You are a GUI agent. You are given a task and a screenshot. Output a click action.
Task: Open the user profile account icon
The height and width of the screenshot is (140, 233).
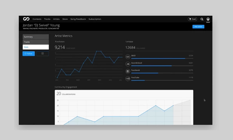click(208, 19)
